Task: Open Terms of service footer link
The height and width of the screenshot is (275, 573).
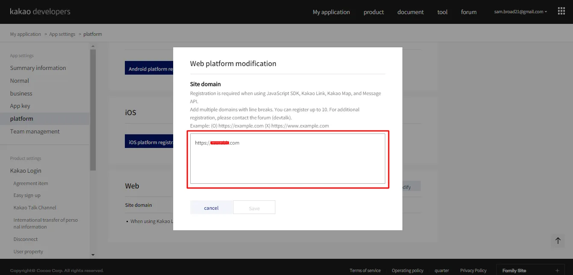Action: [365, 270]
